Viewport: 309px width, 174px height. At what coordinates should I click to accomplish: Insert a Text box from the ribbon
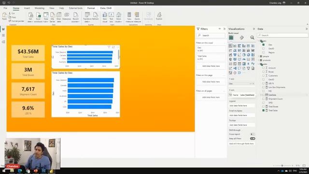pyautogui.click(x=112, y=17)
